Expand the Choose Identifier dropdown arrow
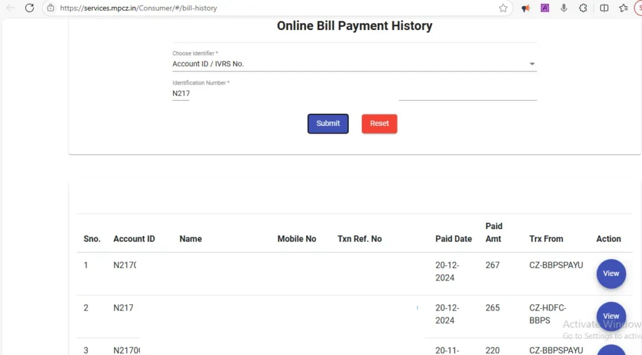642x355 pixels. [x=532, y=64]
